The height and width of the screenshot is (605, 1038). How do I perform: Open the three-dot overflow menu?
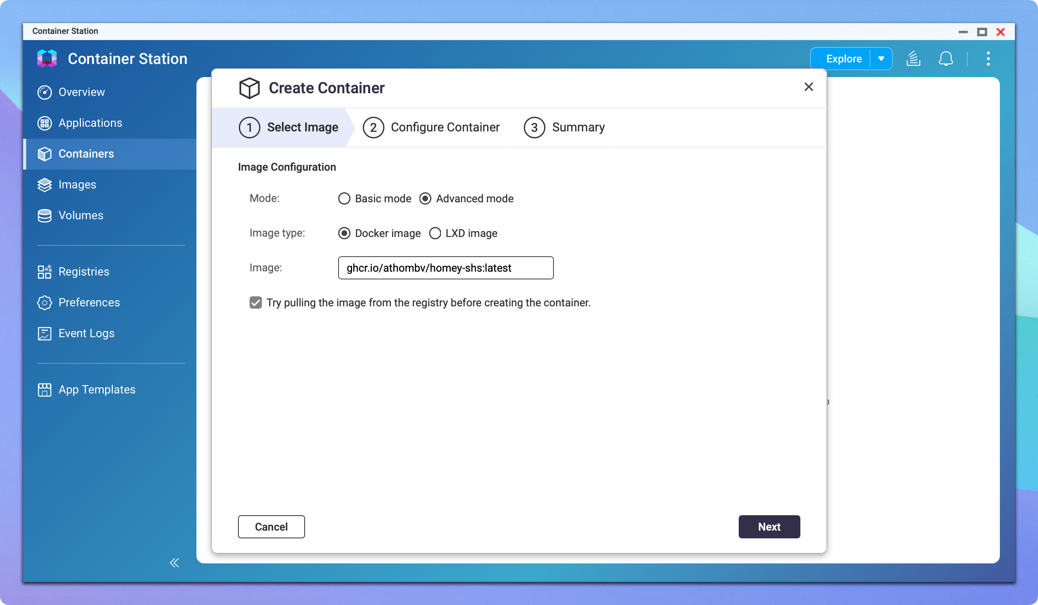click(x=988, y=59)
